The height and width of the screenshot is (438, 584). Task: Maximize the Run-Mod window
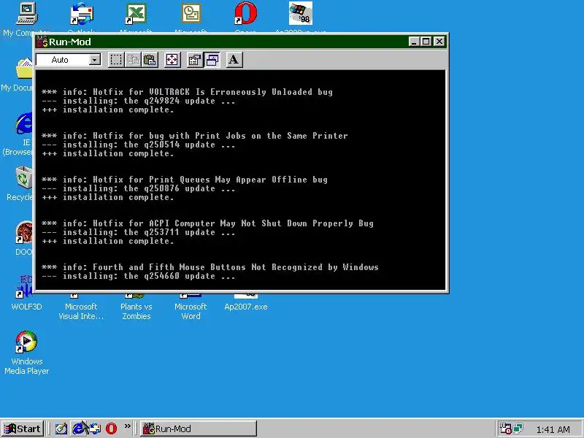[x=426, y=42]
